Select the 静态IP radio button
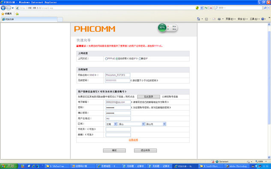This screenshot has width=271, height=169. click(x=140, y=59)
